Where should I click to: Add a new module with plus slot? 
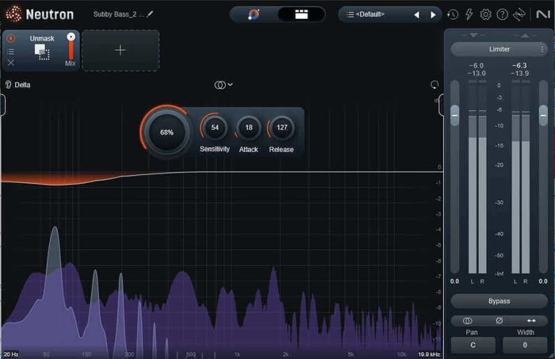[121, 50]
